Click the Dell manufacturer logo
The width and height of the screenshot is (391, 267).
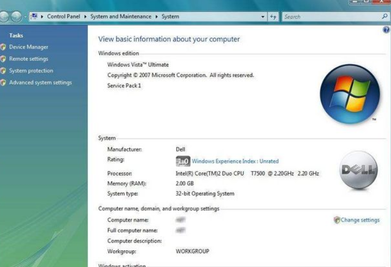(359, 170)
